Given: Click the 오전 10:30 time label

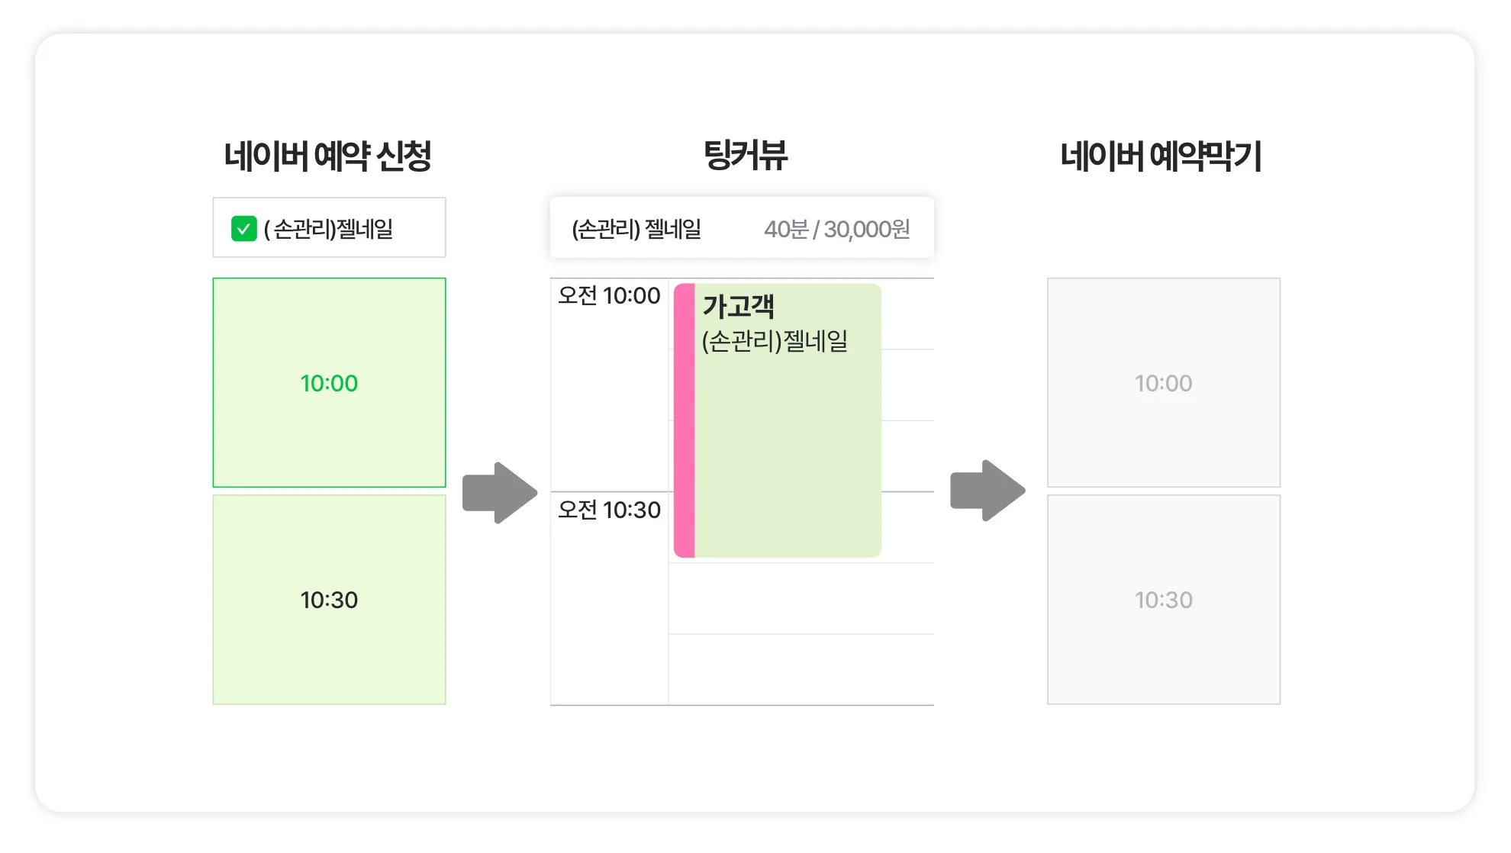Looking at the screenshot, I should point(608,510).
